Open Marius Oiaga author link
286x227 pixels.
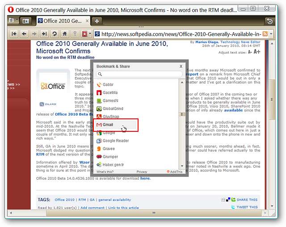coord(206,42)
